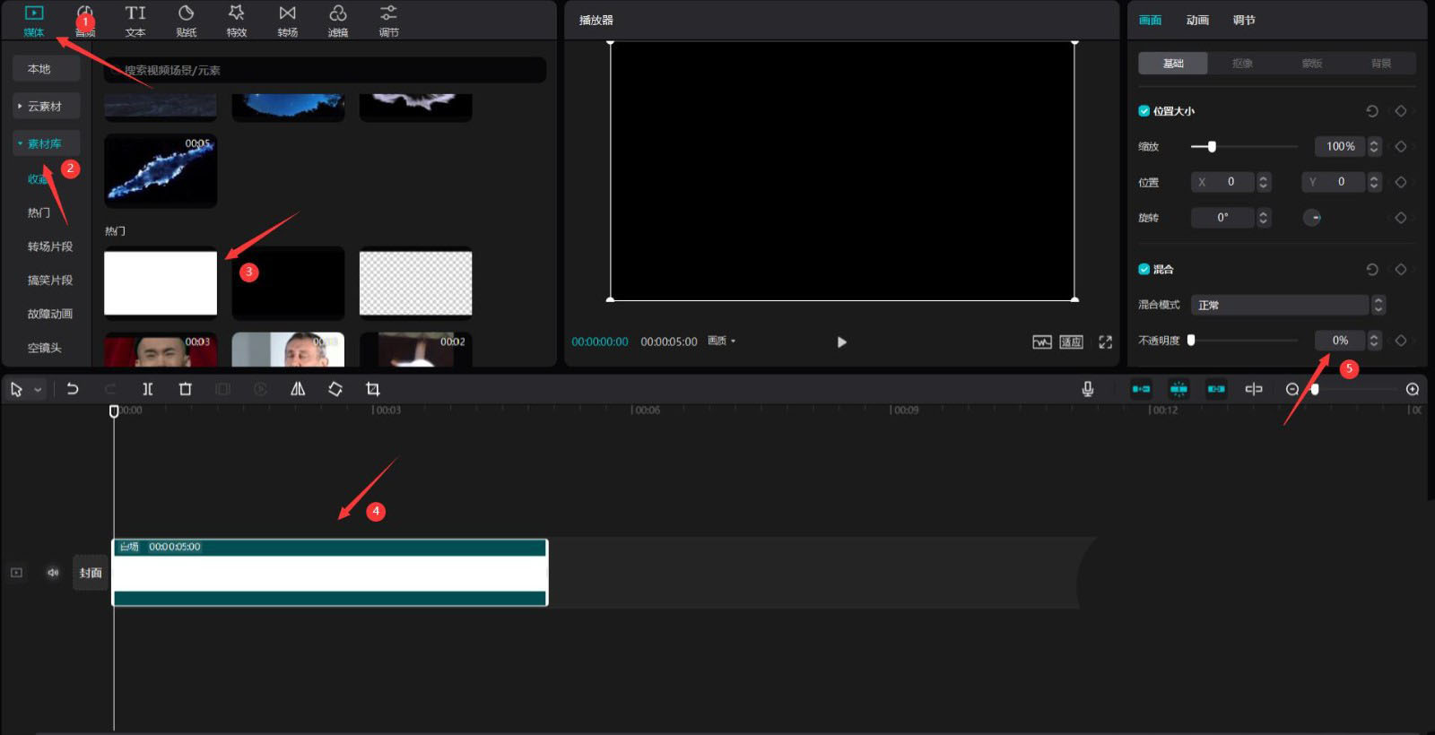Viewport: 1435px width, 735px height.
Task: Click the crop tool icon
Action: [373, 389]
